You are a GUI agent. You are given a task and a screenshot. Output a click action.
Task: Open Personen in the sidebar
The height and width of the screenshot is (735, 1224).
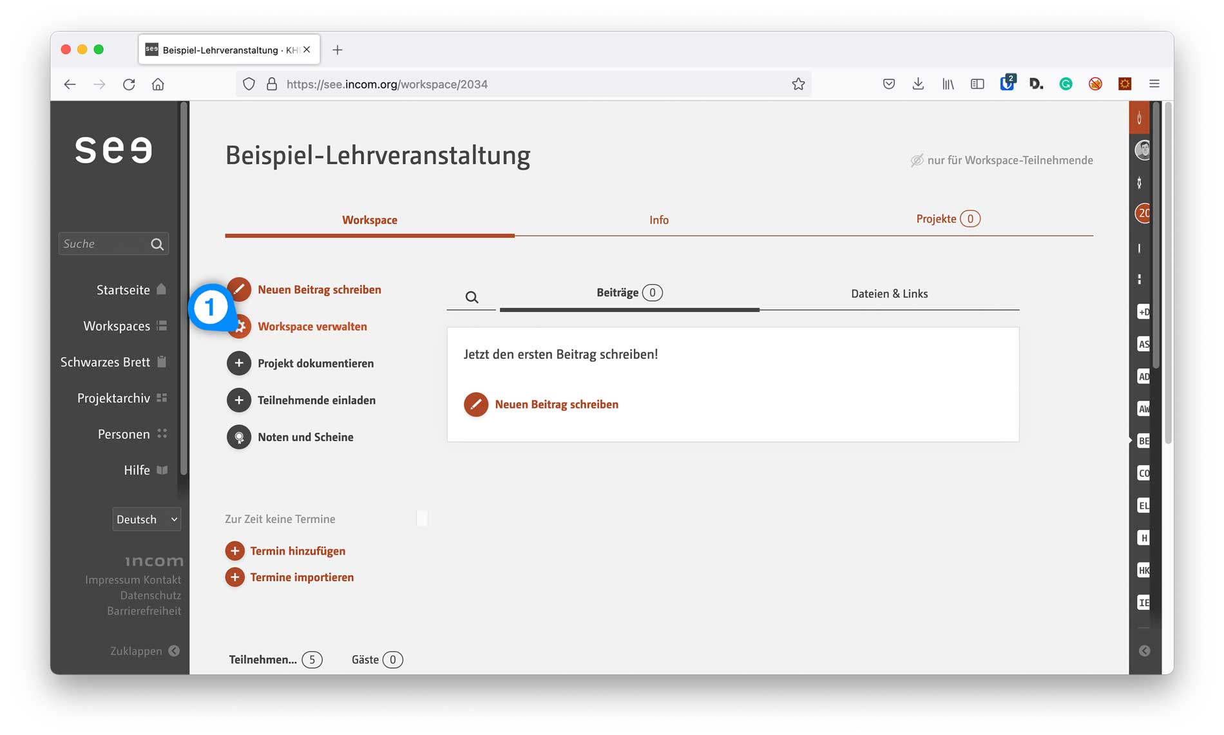[132, 434]
